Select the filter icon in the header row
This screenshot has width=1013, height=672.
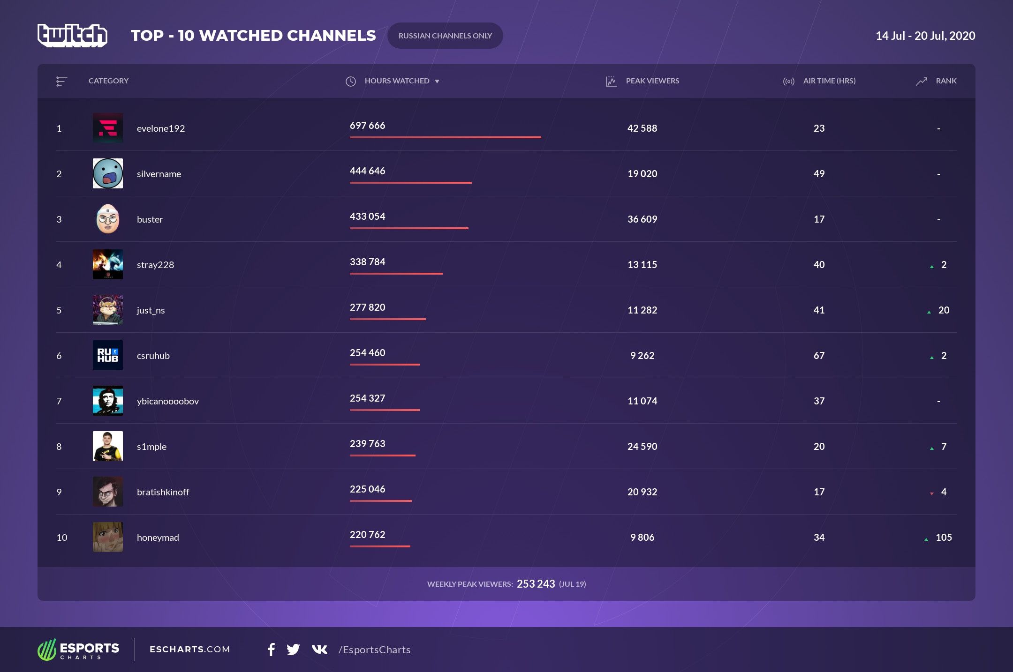(x=61, y=81)
